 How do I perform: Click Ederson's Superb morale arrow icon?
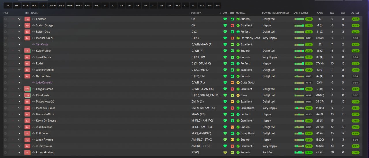pyautogui.click(x=238, y=19)
